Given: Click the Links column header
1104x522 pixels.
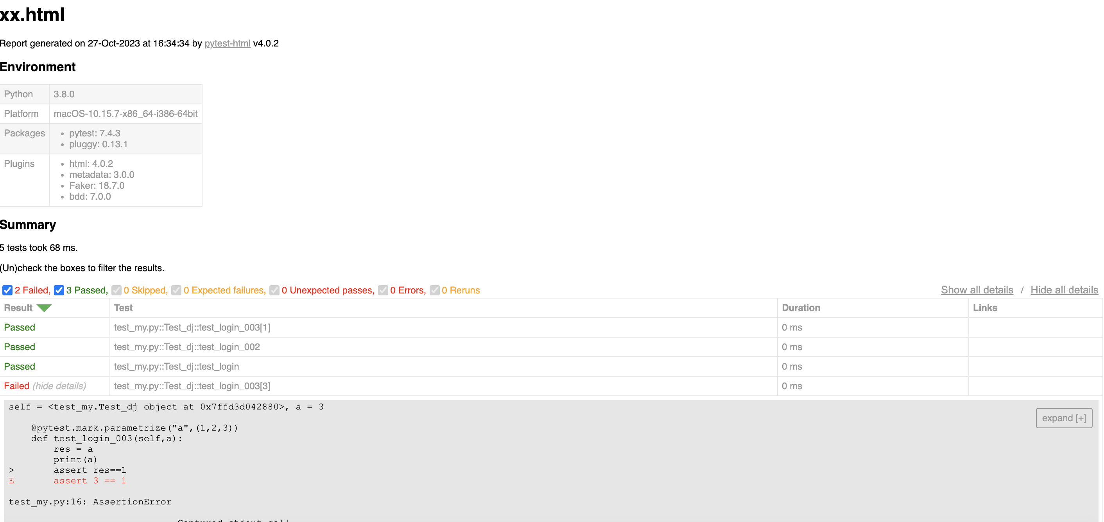Looking at the screenshot, I should coord(984,308).
